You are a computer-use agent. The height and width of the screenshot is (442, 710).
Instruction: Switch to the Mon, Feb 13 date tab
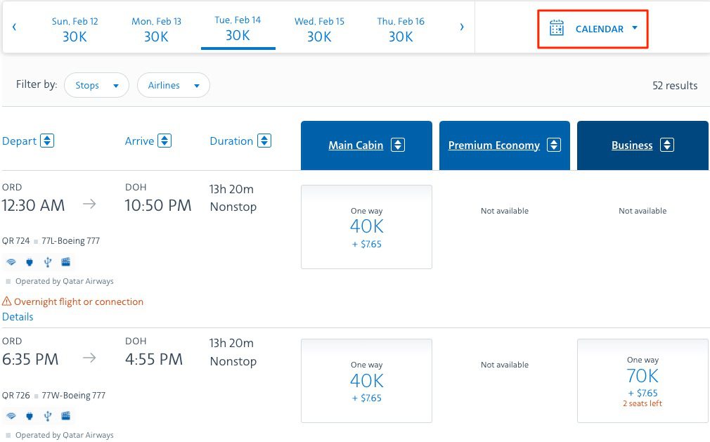click(156, 28)
